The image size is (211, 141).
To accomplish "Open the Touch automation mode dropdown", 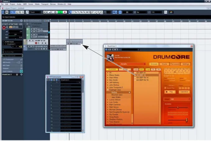I will click(x=35, y=12).
